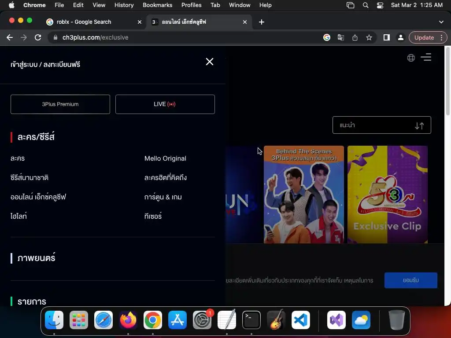Close the roblx Google Search tab
Image resolution: width=451 pixels, height=338 pixels.
[x=140, y=22]
